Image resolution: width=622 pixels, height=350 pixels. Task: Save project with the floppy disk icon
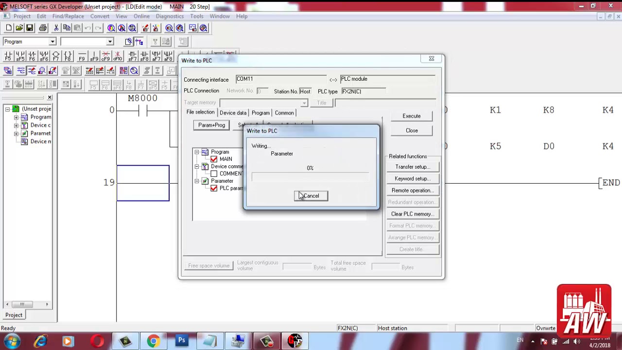coord(30,28)
